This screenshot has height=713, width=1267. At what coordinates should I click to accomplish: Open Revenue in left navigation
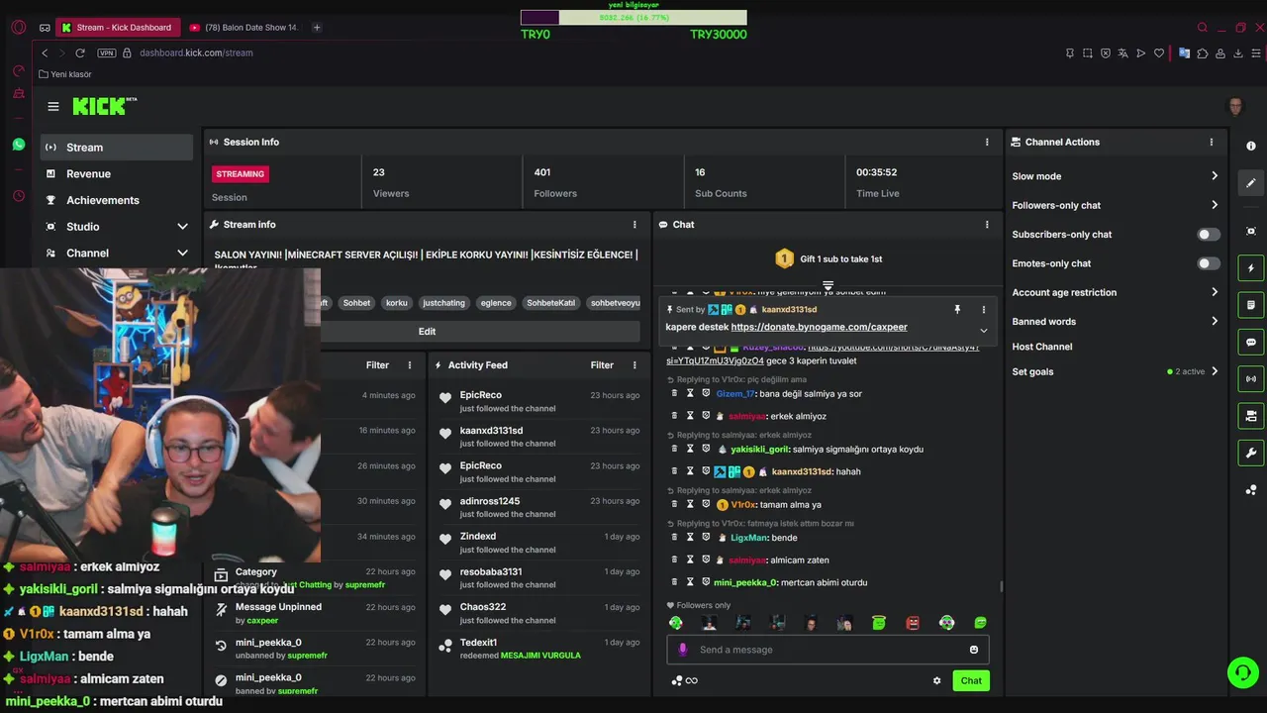pos(117,174)
